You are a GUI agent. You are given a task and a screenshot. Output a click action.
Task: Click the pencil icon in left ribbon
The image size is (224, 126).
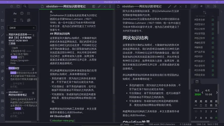pos(3,35)
